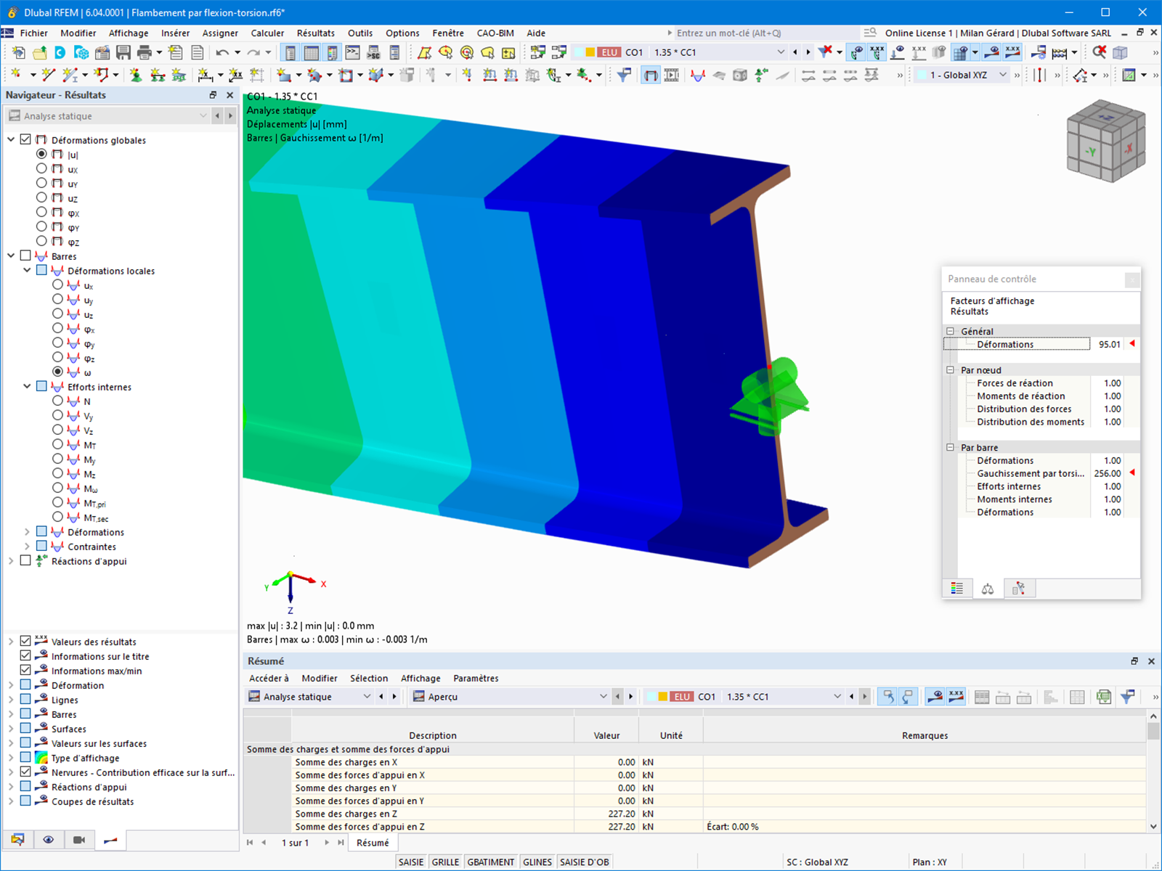The height and width of the screenshot is (871, 1162).
Task: Select the uX global deformation radio button
Action: pyautogui.click(x=41, y=168)
